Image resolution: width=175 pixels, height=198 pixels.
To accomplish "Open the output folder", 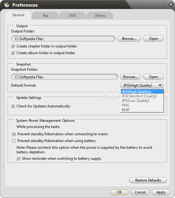I will 153,39.
